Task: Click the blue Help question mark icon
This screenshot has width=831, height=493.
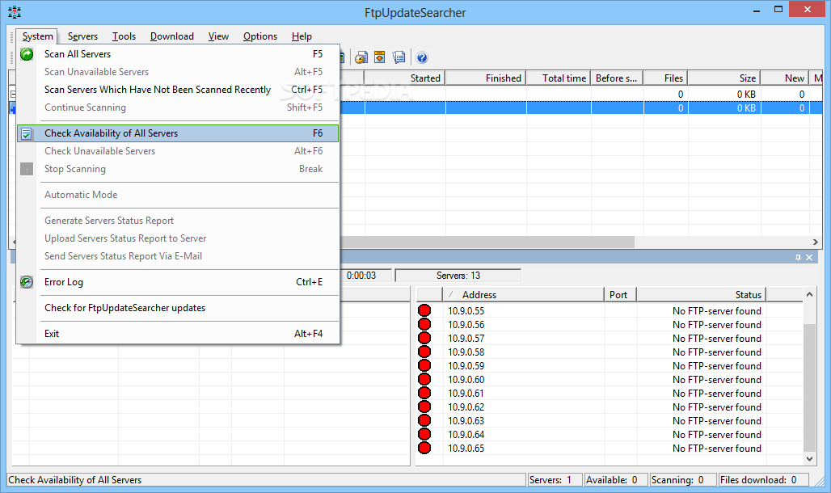Action: (422, 57)
